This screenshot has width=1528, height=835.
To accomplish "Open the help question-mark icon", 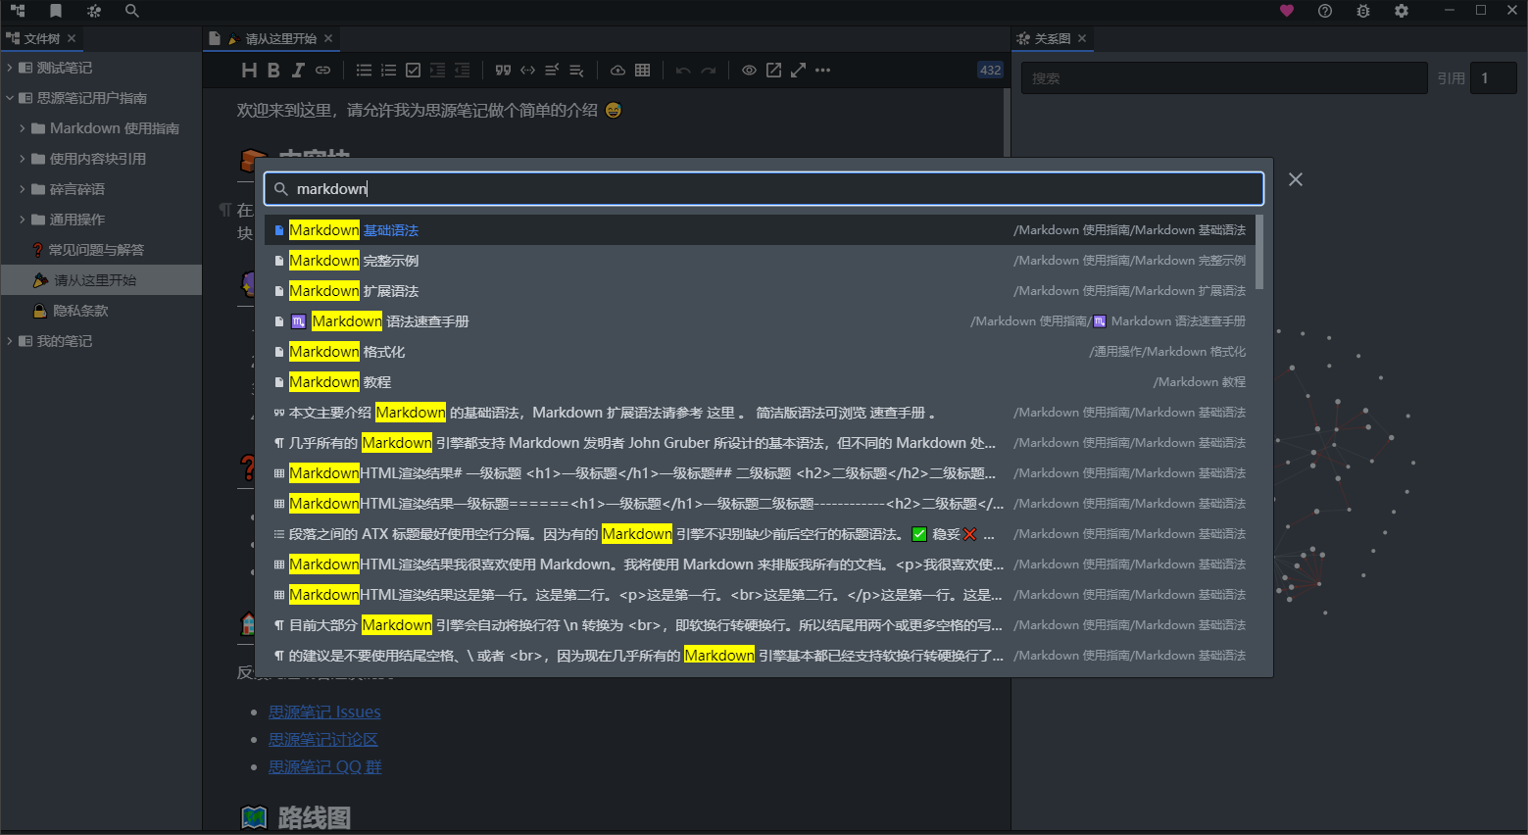I will 1325,11.
